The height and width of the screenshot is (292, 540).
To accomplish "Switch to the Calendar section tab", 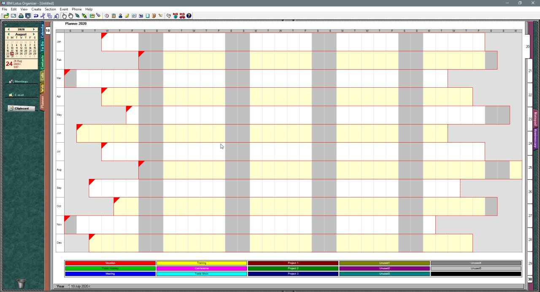I will [x=42, y=31].
